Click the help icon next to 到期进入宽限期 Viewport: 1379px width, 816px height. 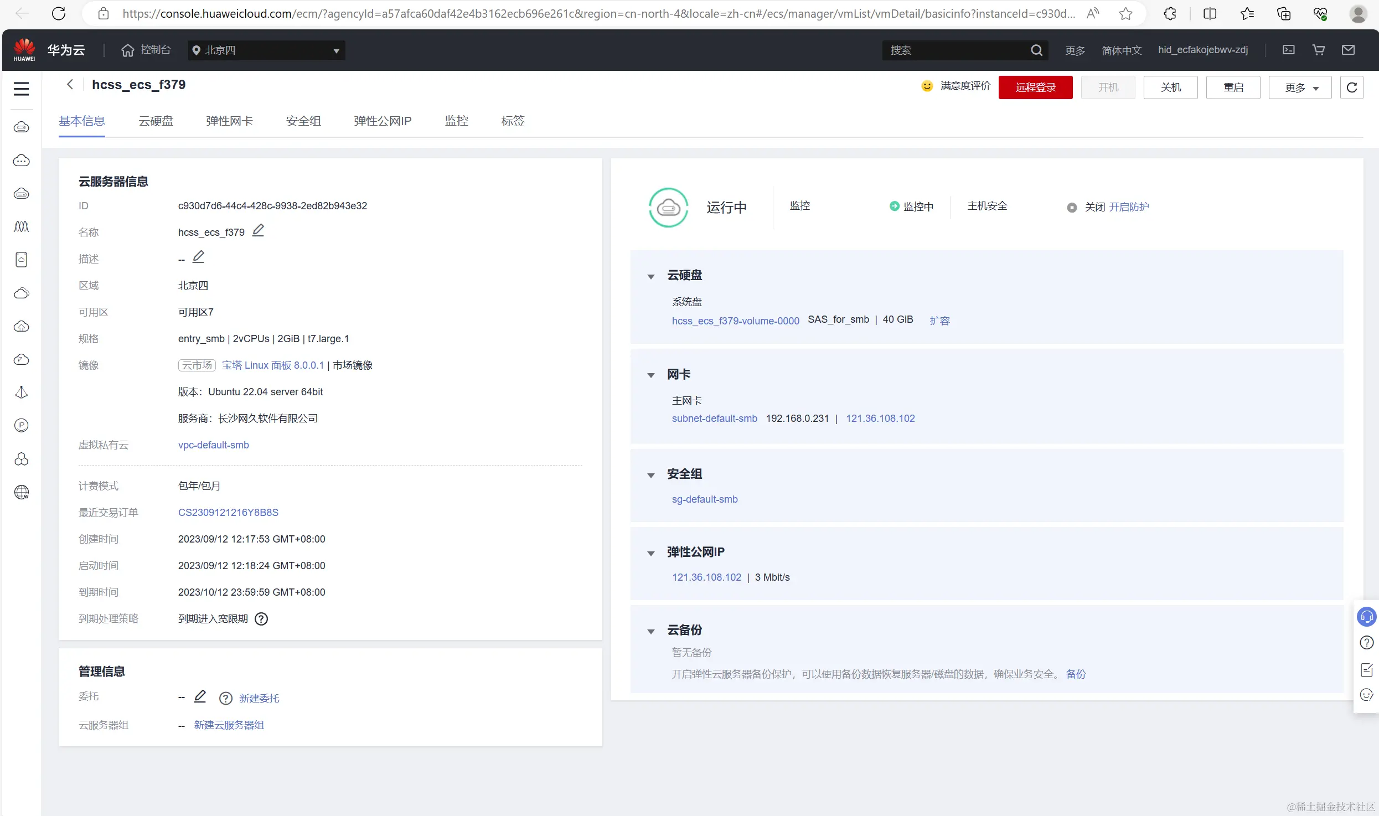tap(261, 619)
